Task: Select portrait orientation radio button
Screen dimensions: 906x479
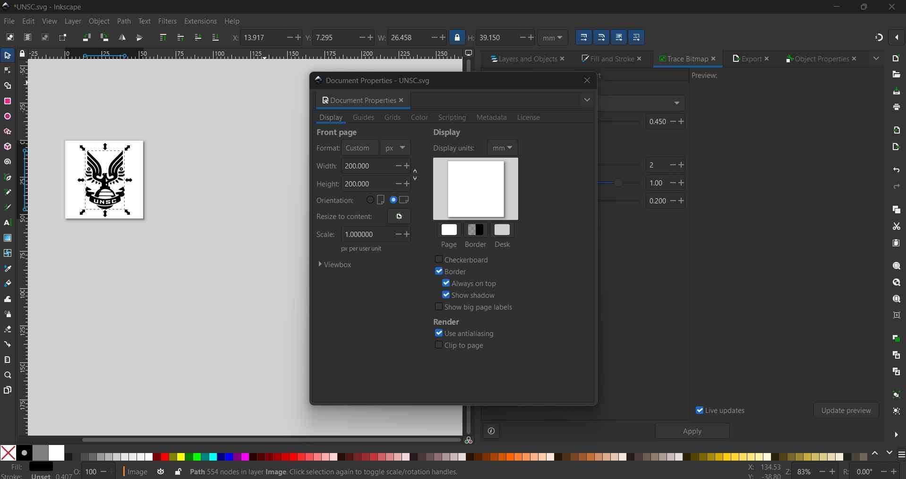Action: point(370,200)
